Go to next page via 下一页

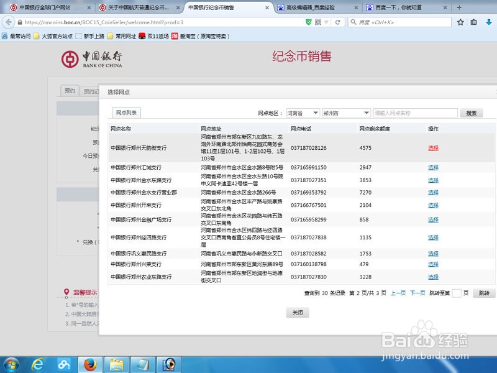click(x=417, y=293)
